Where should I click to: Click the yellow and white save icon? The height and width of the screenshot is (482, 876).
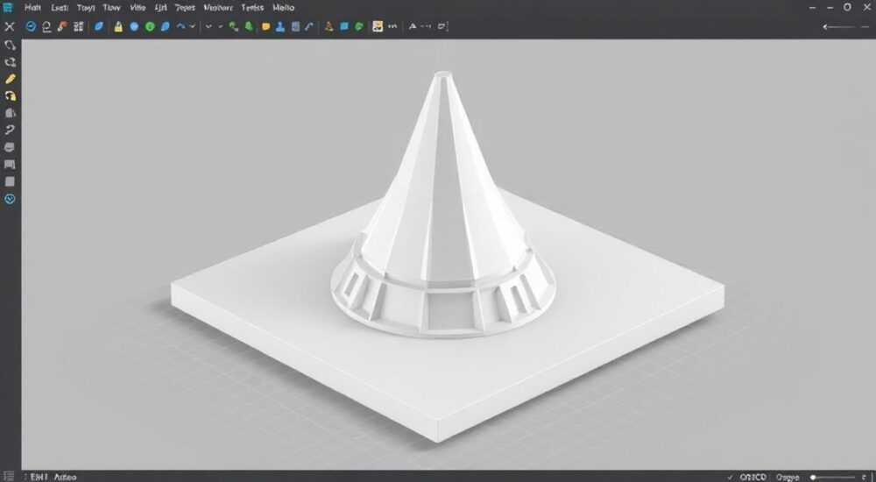[x=378, y=26]
